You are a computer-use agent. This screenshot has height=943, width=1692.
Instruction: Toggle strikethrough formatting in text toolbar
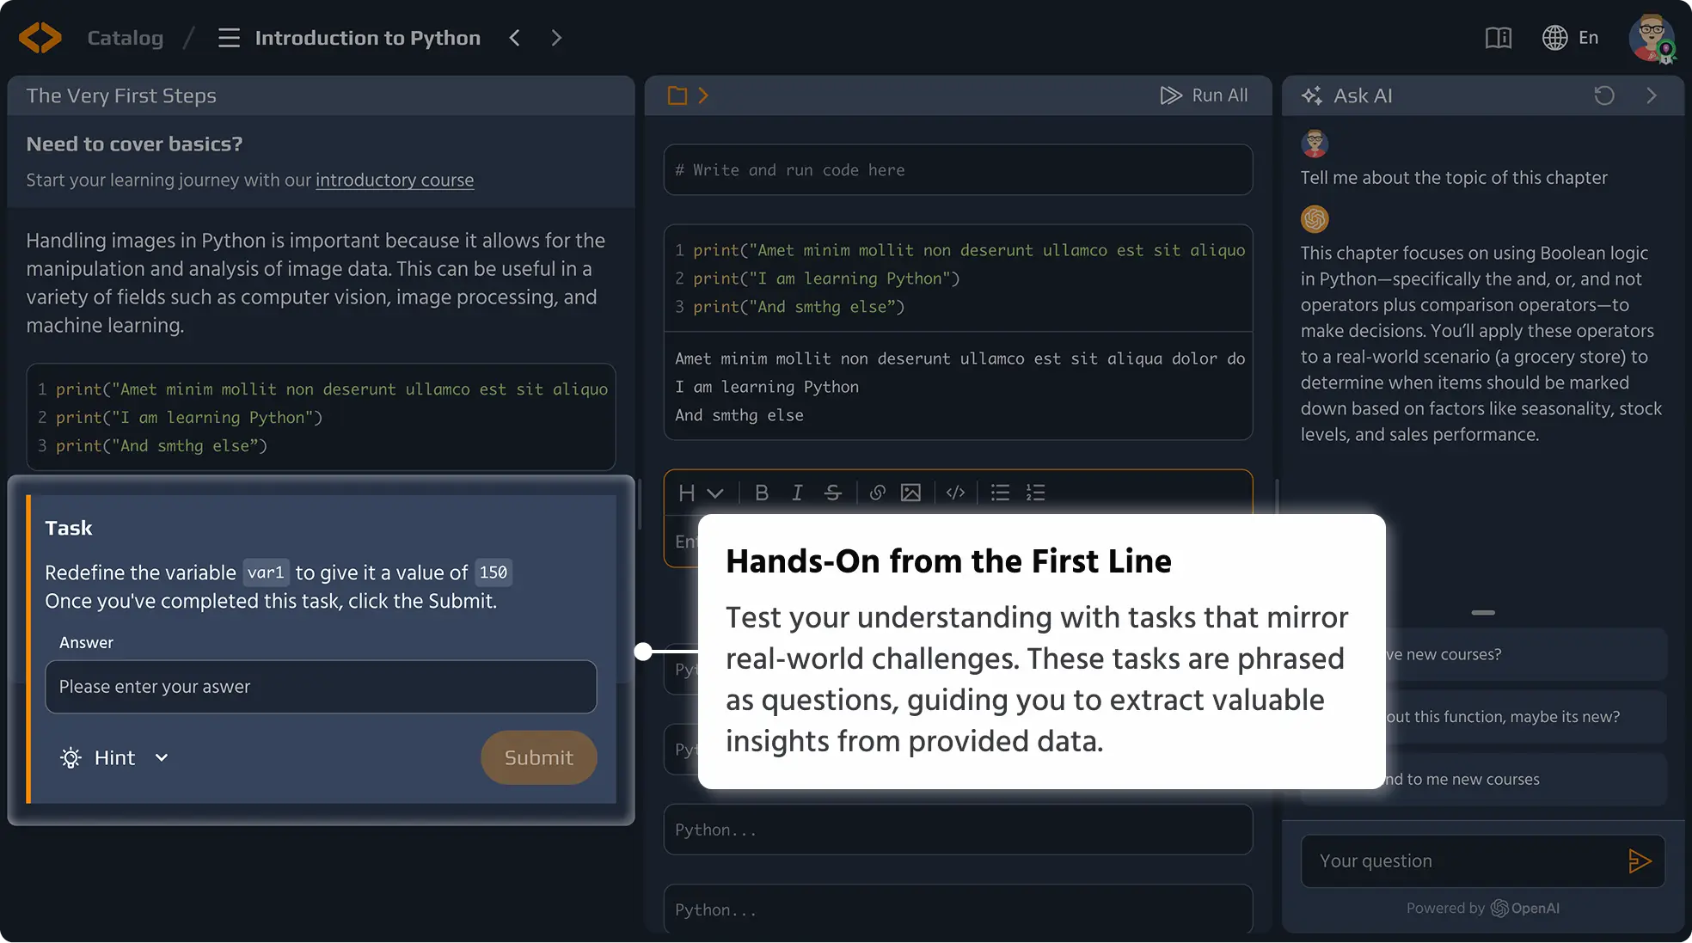(x=832, y=493)
